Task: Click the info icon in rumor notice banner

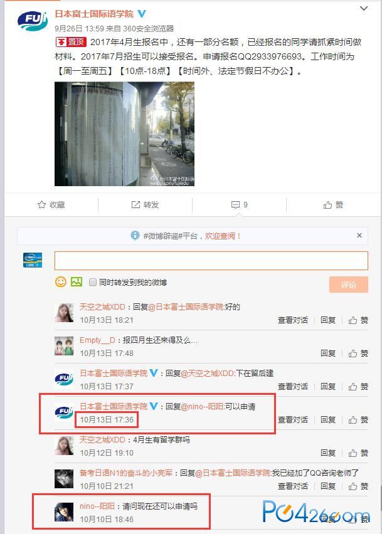Action: pos(135,236)
